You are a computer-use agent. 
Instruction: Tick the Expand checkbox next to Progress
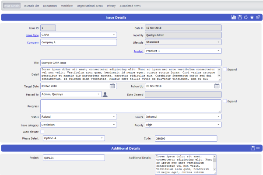(x=225, y=101)
